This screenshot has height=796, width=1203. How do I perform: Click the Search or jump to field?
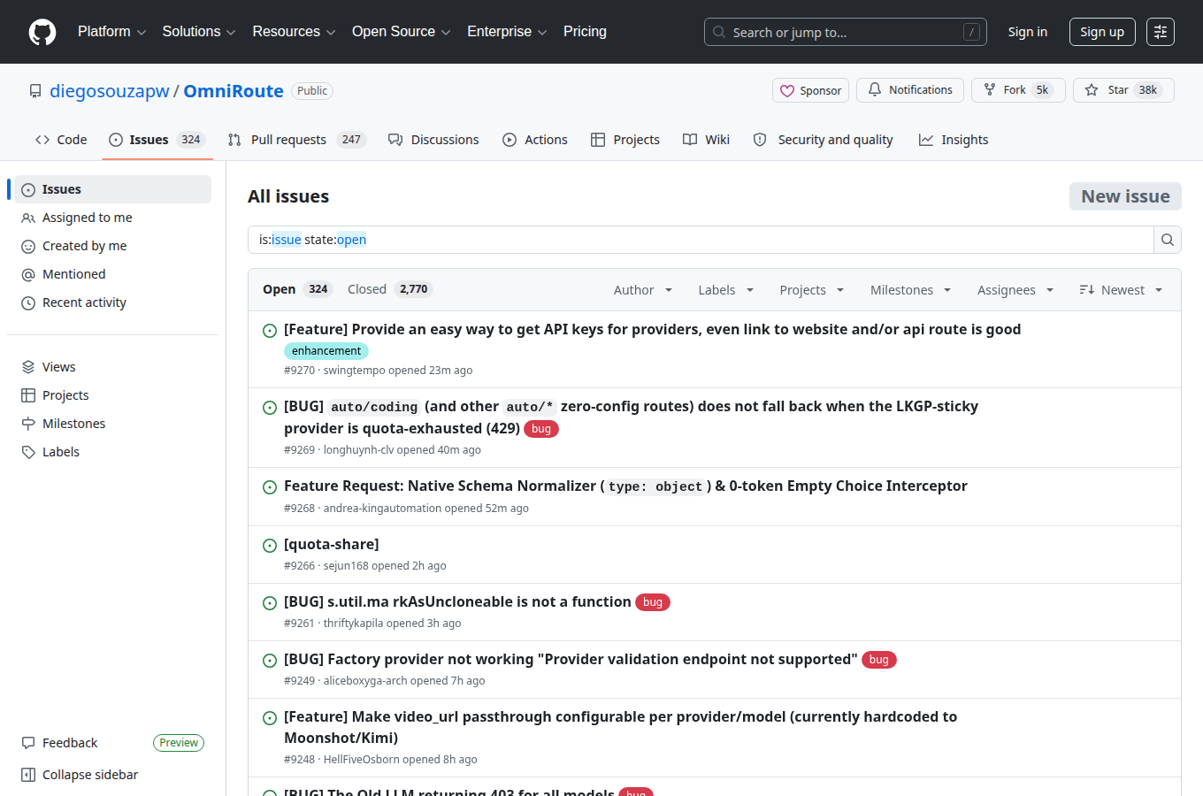[846, 32]
